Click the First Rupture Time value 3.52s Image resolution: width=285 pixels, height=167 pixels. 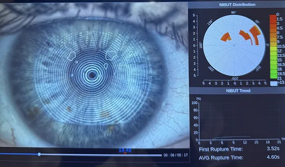point(273,148)
